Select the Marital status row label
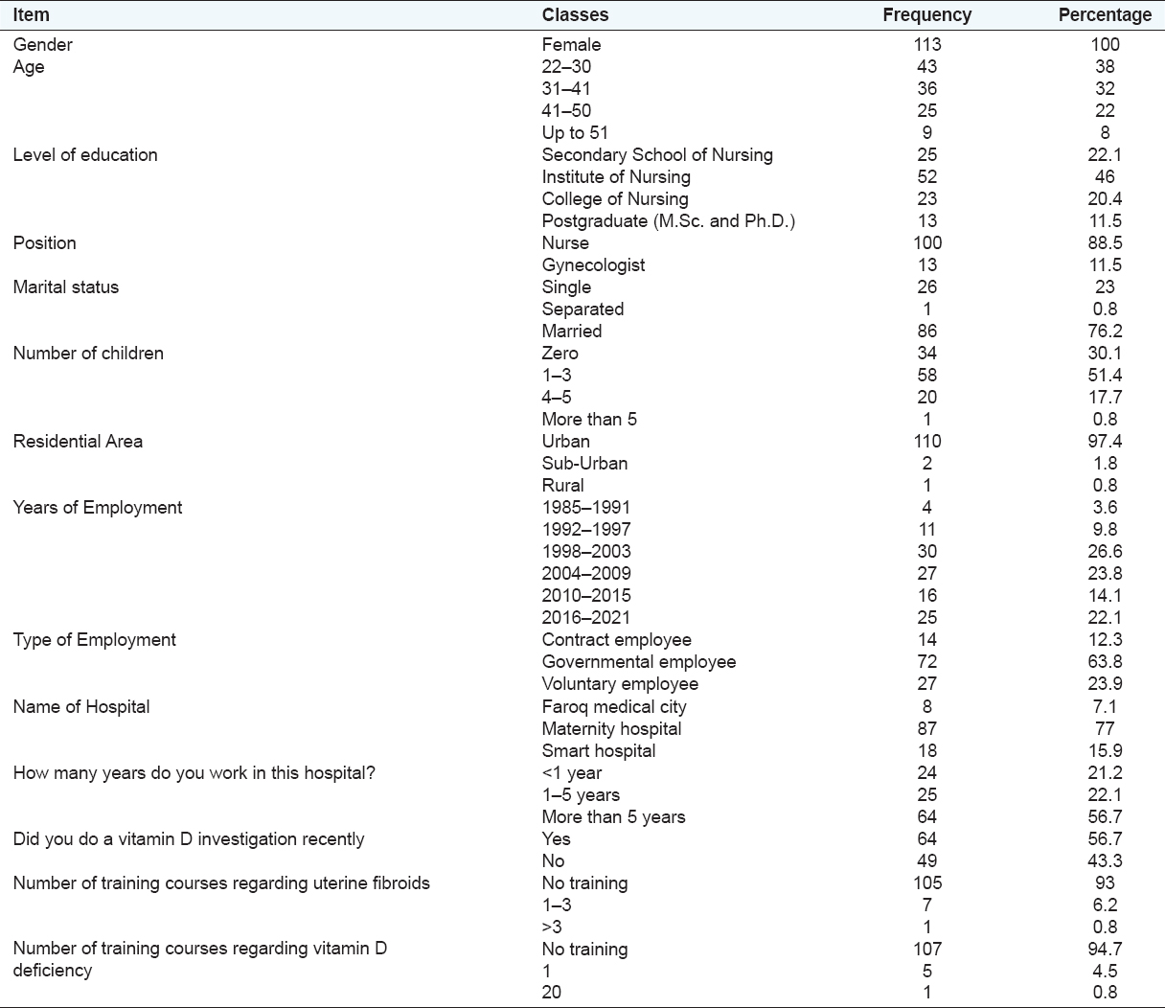The height and width of the screenshot is (1008, 1165). tap(66, 287)
